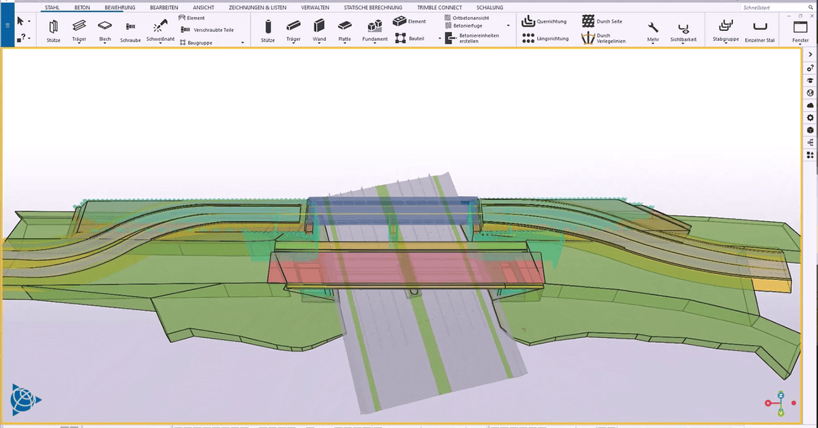Expand the Baugruppe dropdown
This screenshot has height=428, width=818.
pos(243,42)
